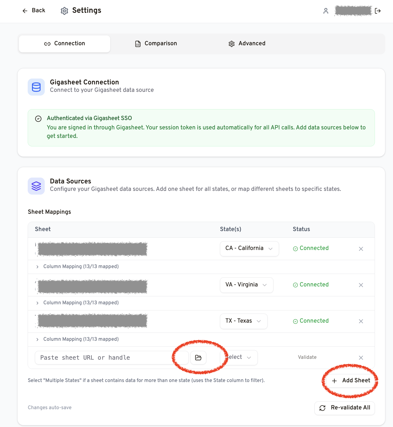The height and width of the screenshot is (427, 393).
Task: Click the State(s) column header
Action: pos(231,229)
